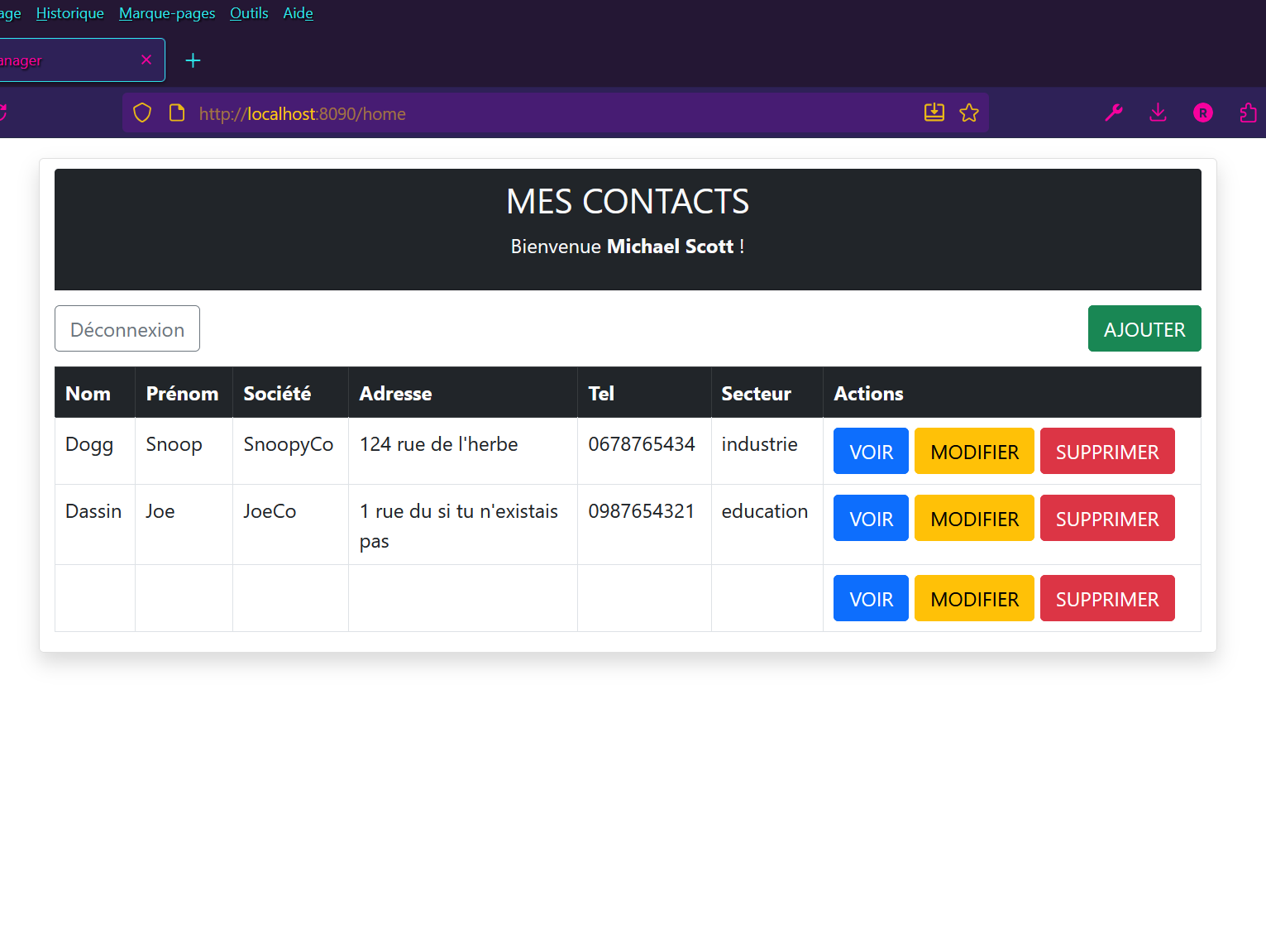The width and height of the screenshot is (1266, 929).
Task: Open the Aide menu
Action: (298, 13)
